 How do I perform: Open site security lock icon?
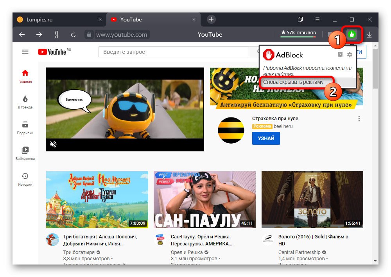click(x=89, y=34)
